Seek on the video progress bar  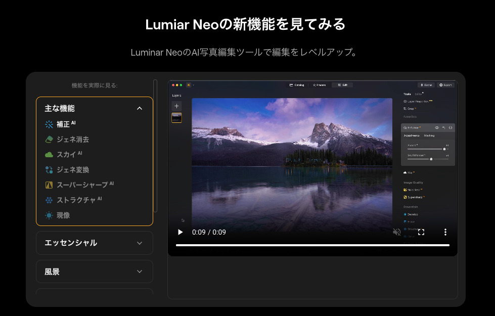click(x=312, y=245)
